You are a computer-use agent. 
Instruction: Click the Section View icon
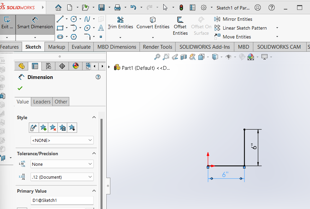coord(184,57)
